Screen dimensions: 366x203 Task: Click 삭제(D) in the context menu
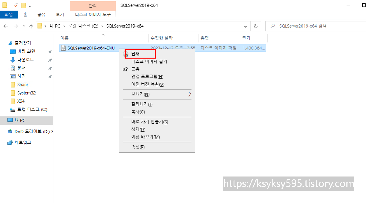pos(157,129)
